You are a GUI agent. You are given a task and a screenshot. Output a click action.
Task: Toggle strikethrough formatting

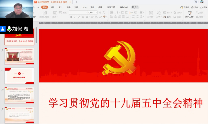point(83,17)
